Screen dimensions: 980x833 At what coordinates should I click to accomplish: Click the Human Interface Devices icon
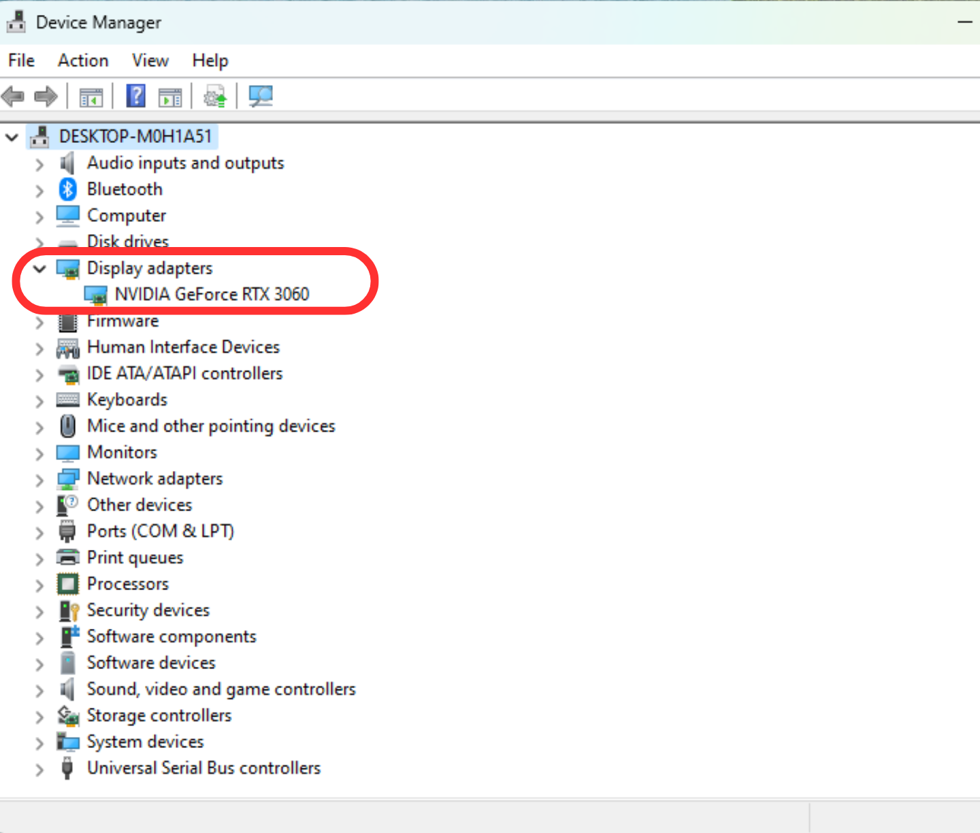(67, 348)
